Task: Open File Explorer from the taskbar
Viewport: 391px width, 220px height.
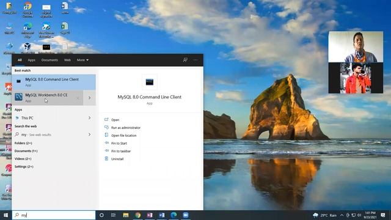Action: coord(126,215)
